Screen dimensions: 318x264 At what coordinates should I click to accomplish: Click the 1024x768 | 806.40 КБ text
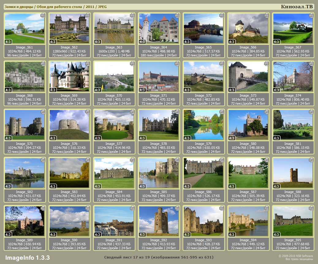[293, 99]
